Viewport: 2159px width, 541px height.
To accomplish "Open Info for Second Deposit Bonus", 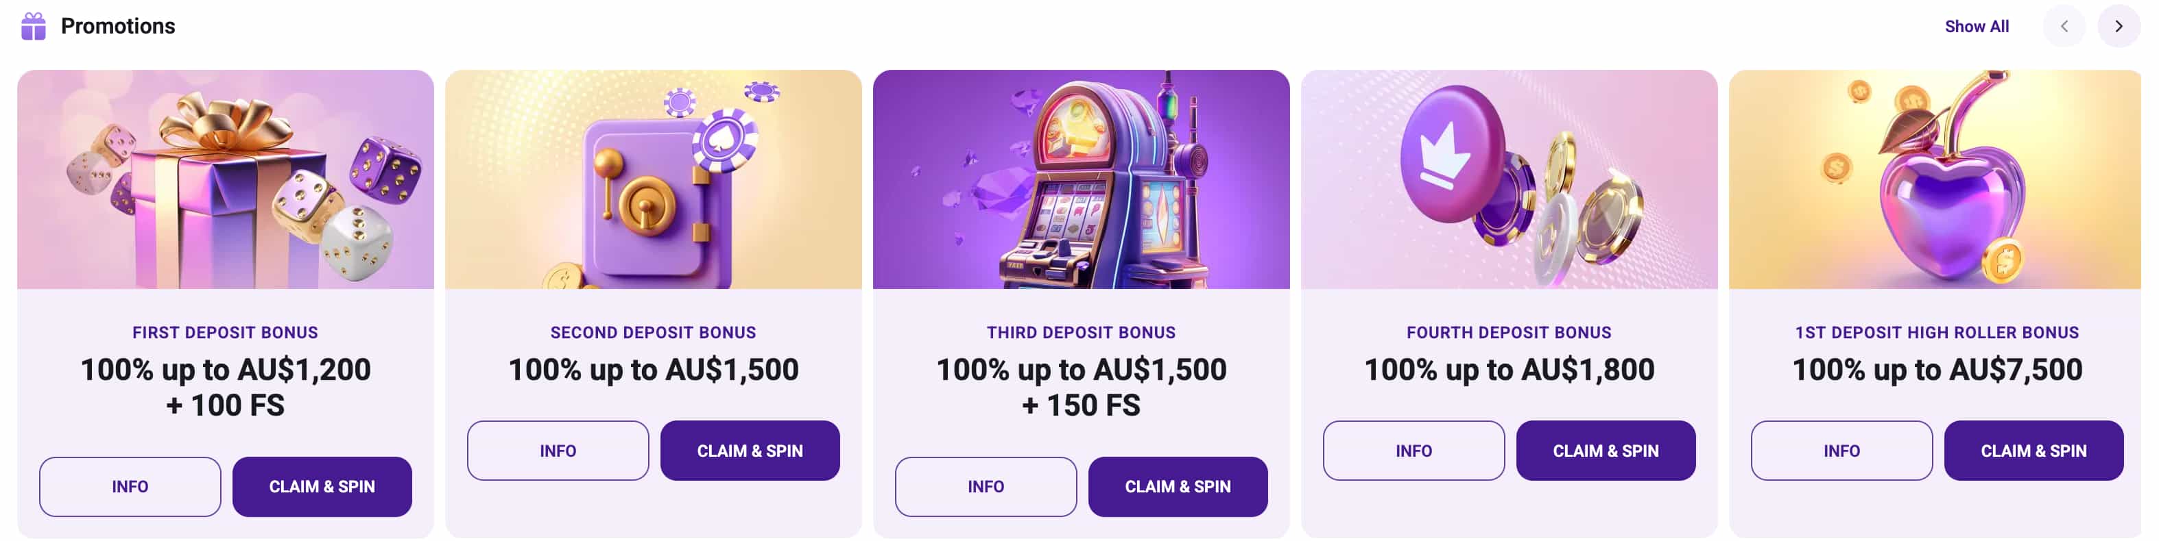I will click(558, 450).
